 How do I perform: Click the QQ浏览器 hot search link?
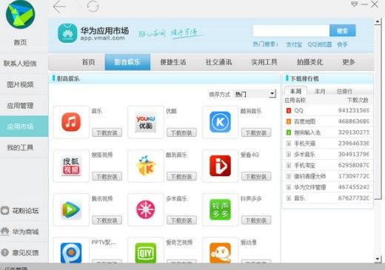coord(320,44)
